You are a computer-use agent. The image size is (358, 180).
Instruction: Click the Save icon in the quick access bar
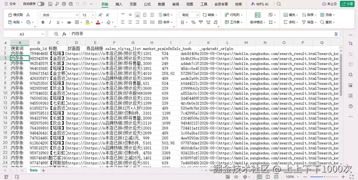(50, 4)
